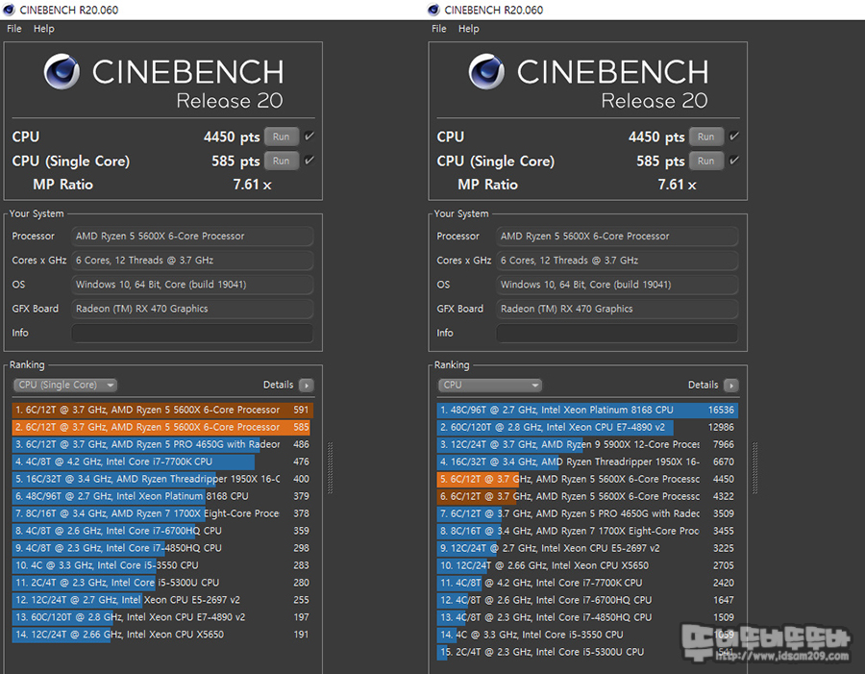The width and height of the screenshot is (865, 674).
Task: Toggle Single Core checkbox in left window
Action: (309, 160)
